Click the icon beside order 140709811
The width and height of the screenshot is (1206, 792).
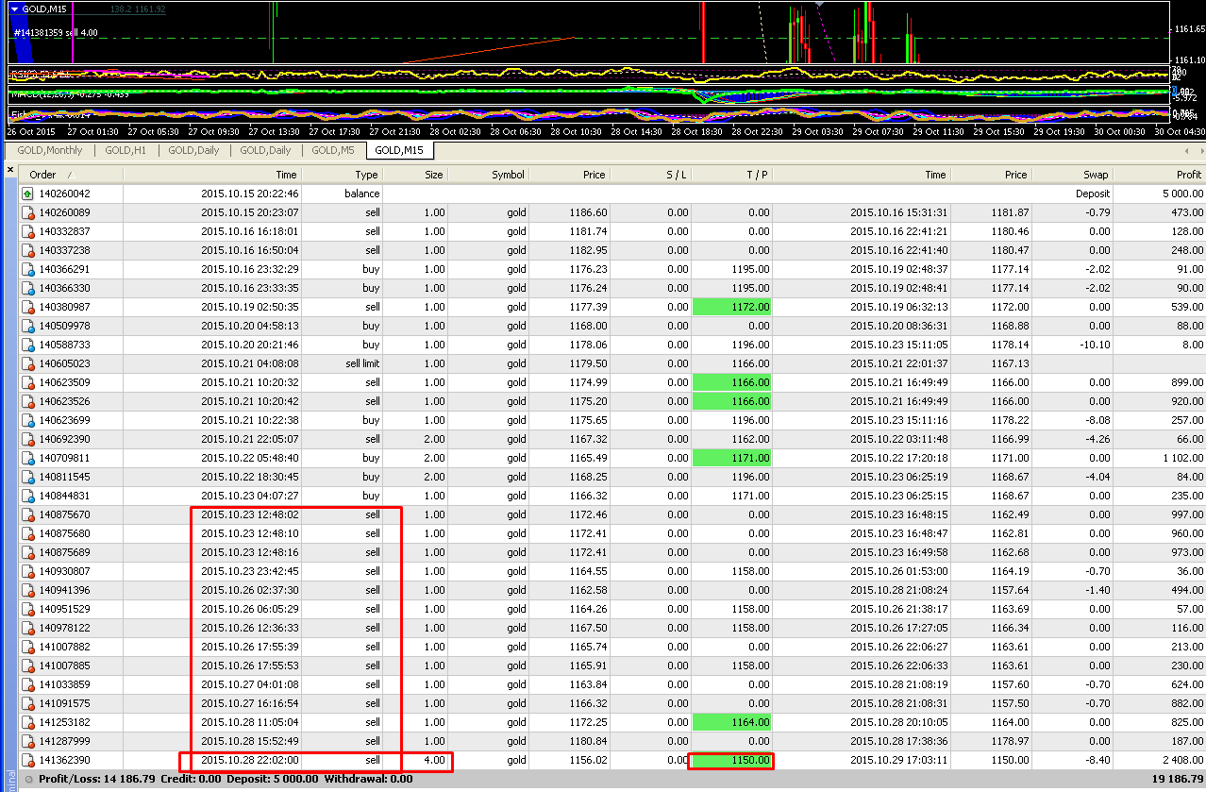pyautogui.click(x=27, y=458)
